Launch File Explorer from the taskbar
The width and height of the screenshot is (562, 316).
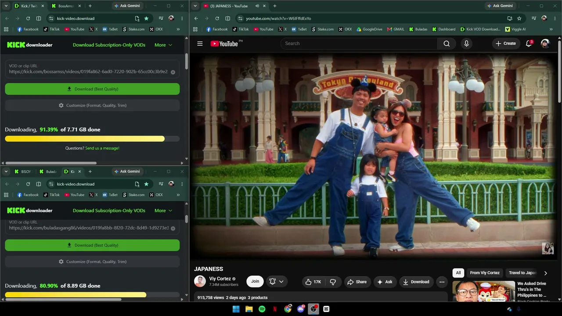(x=249, y=309)
